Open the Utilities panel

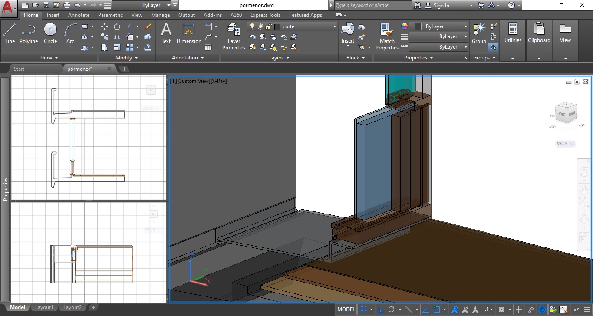[x=513, y=40]
